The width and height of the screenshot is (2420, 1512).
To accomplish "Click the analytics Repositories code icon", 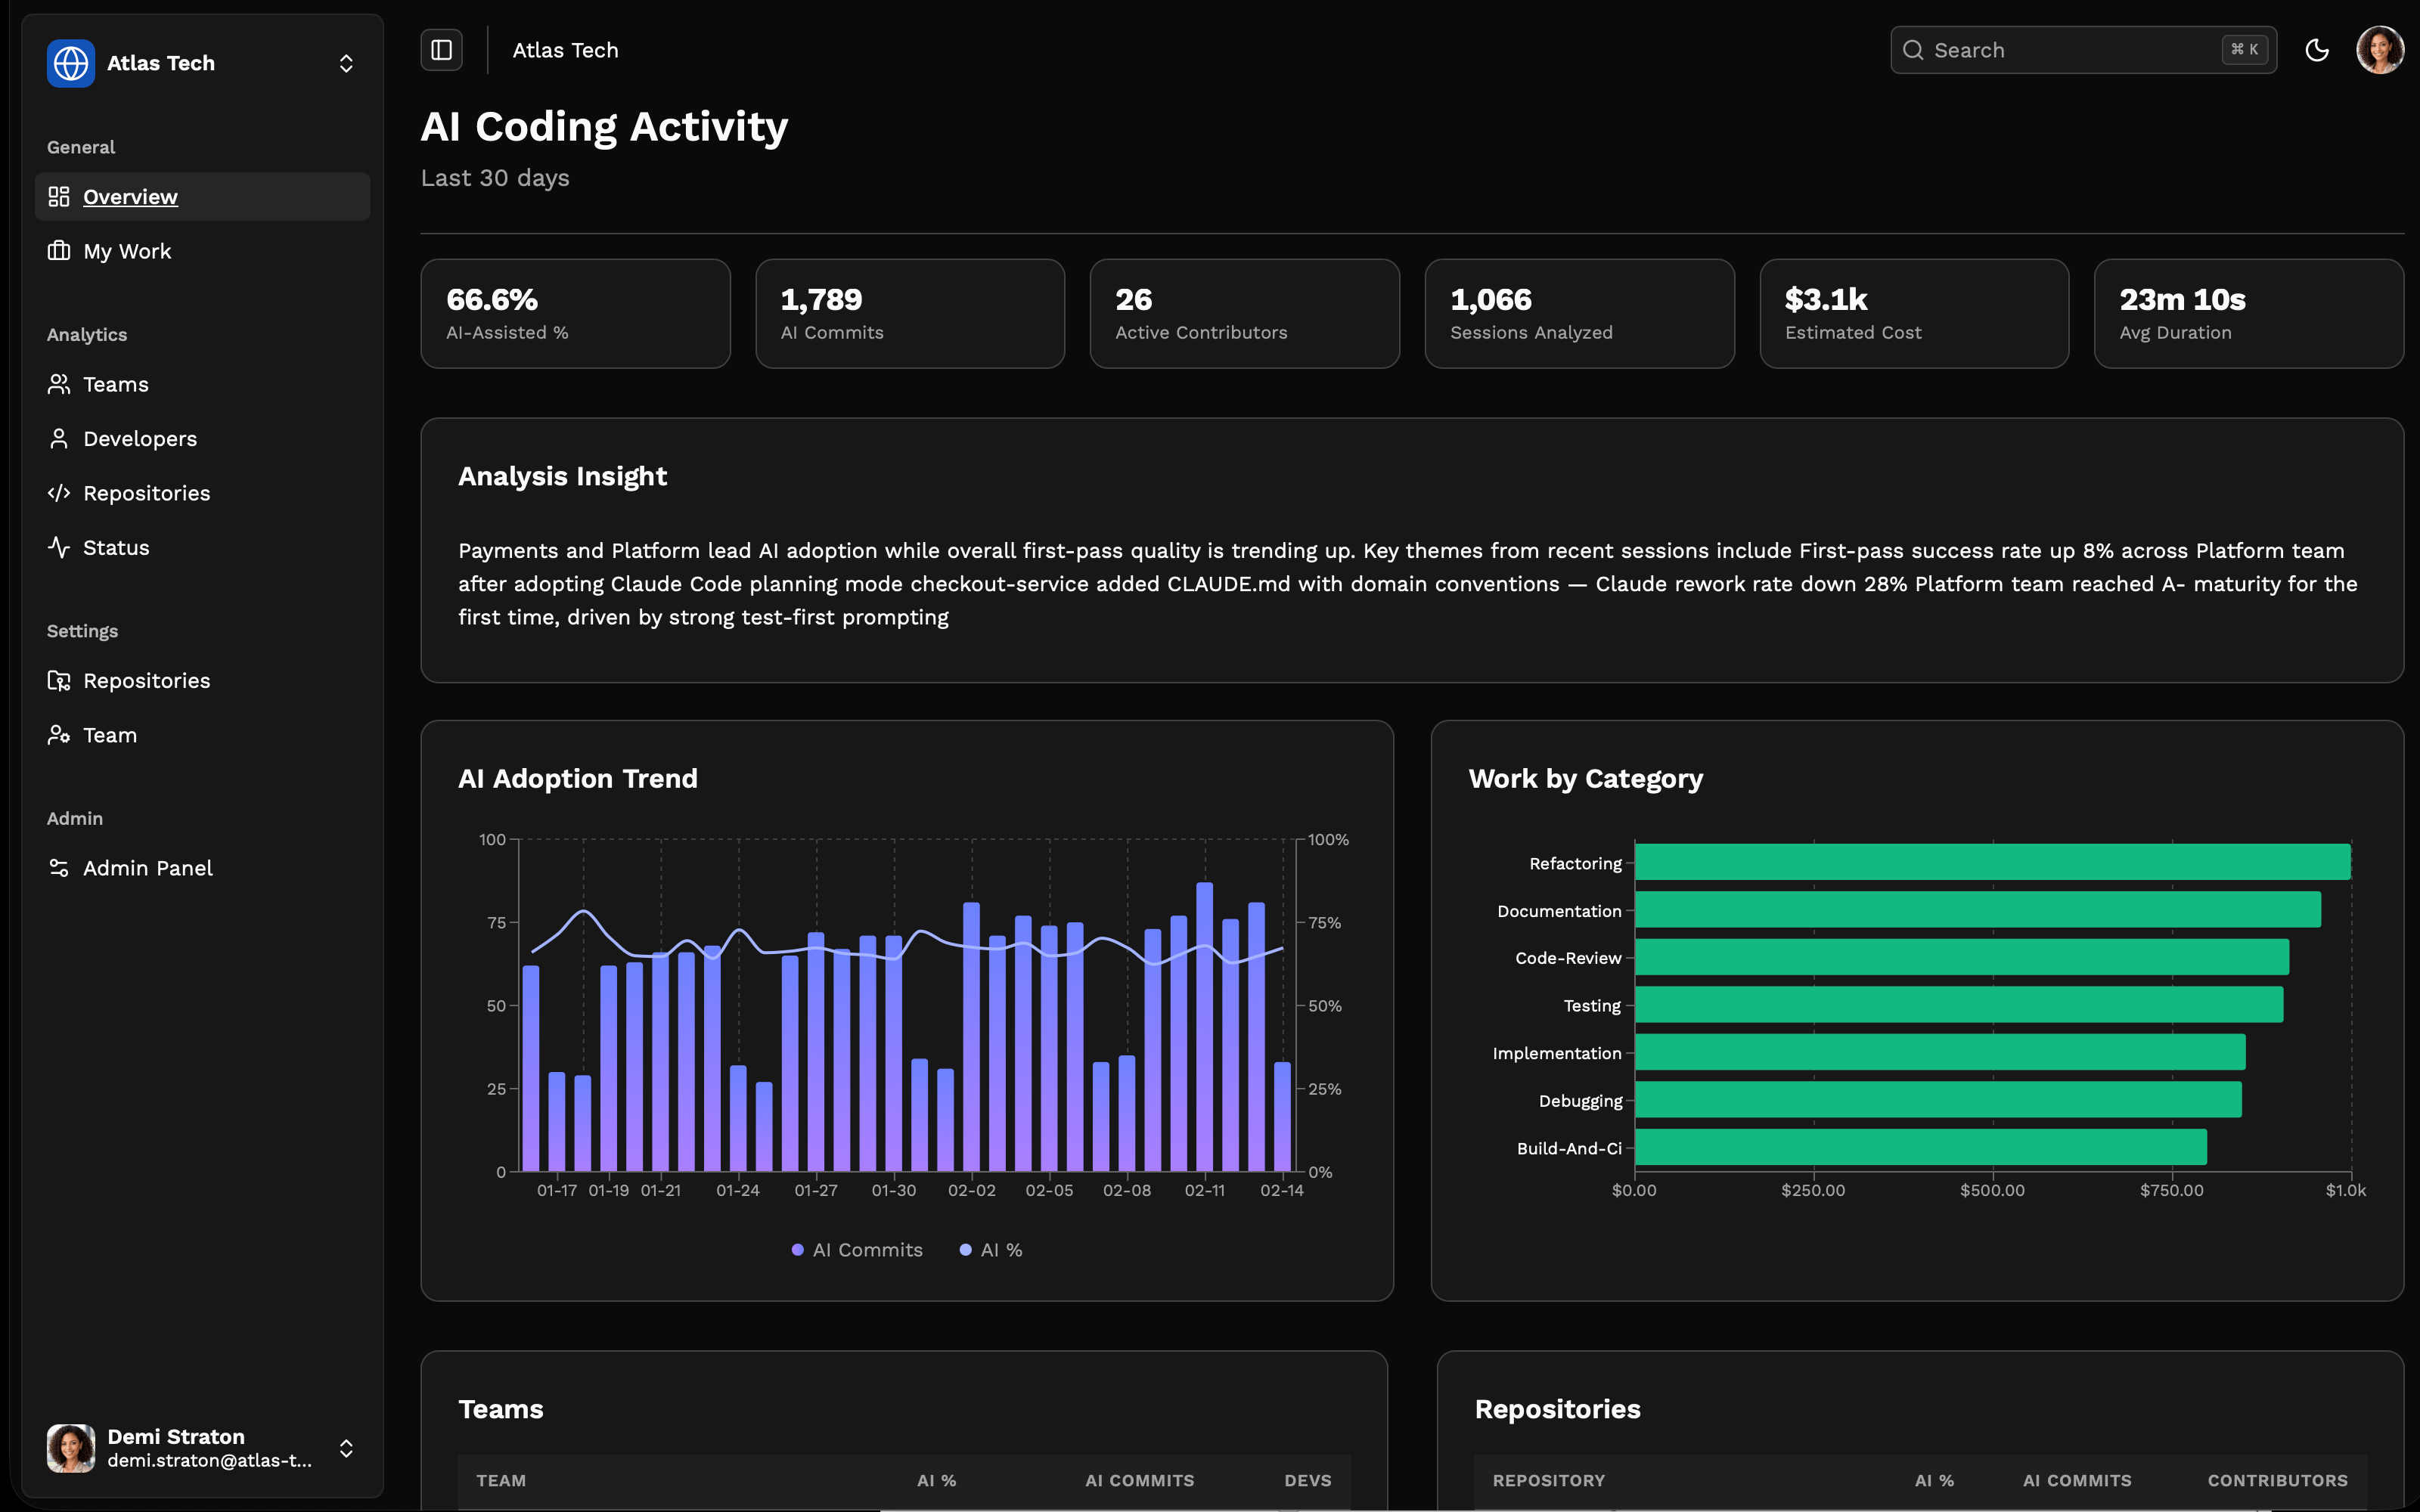I will point(59,493).
